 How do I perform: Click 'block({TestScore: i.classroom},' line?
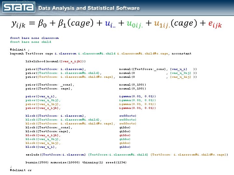coord(56,116)
